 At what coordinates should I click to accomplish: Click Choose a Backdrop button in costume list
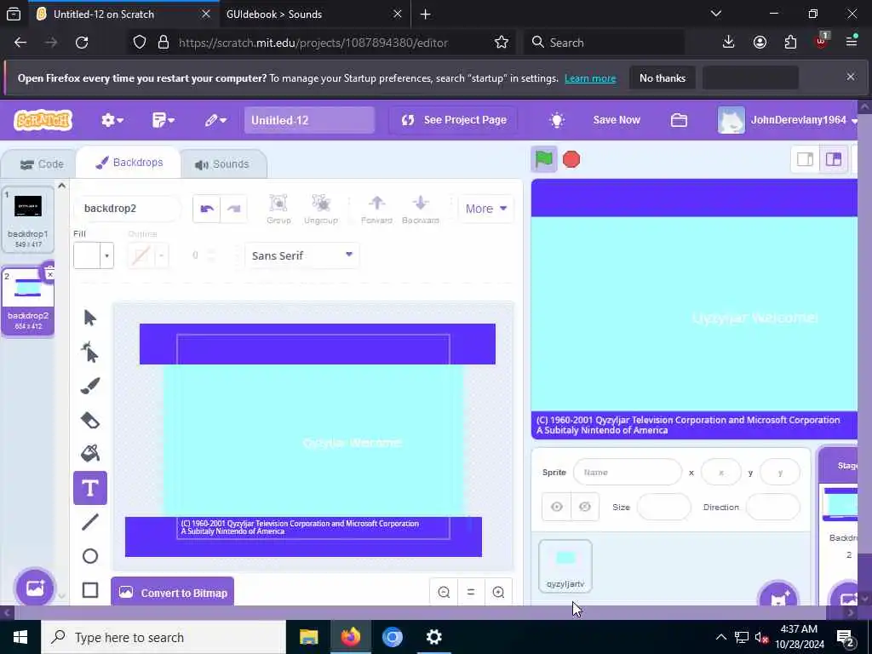34,588
